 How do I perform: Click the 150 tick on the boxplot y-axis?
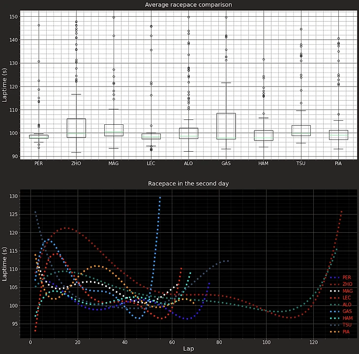pos(14,17)
